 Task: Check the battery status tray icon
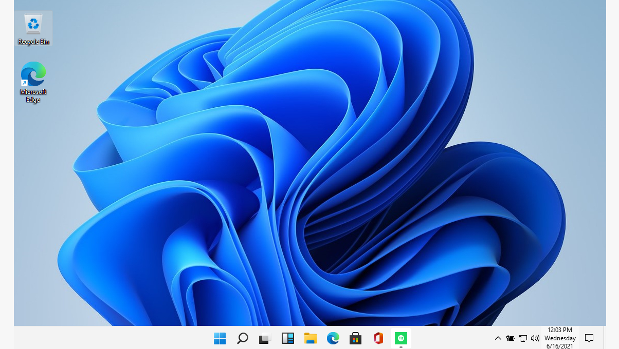[x=511, y=338]
